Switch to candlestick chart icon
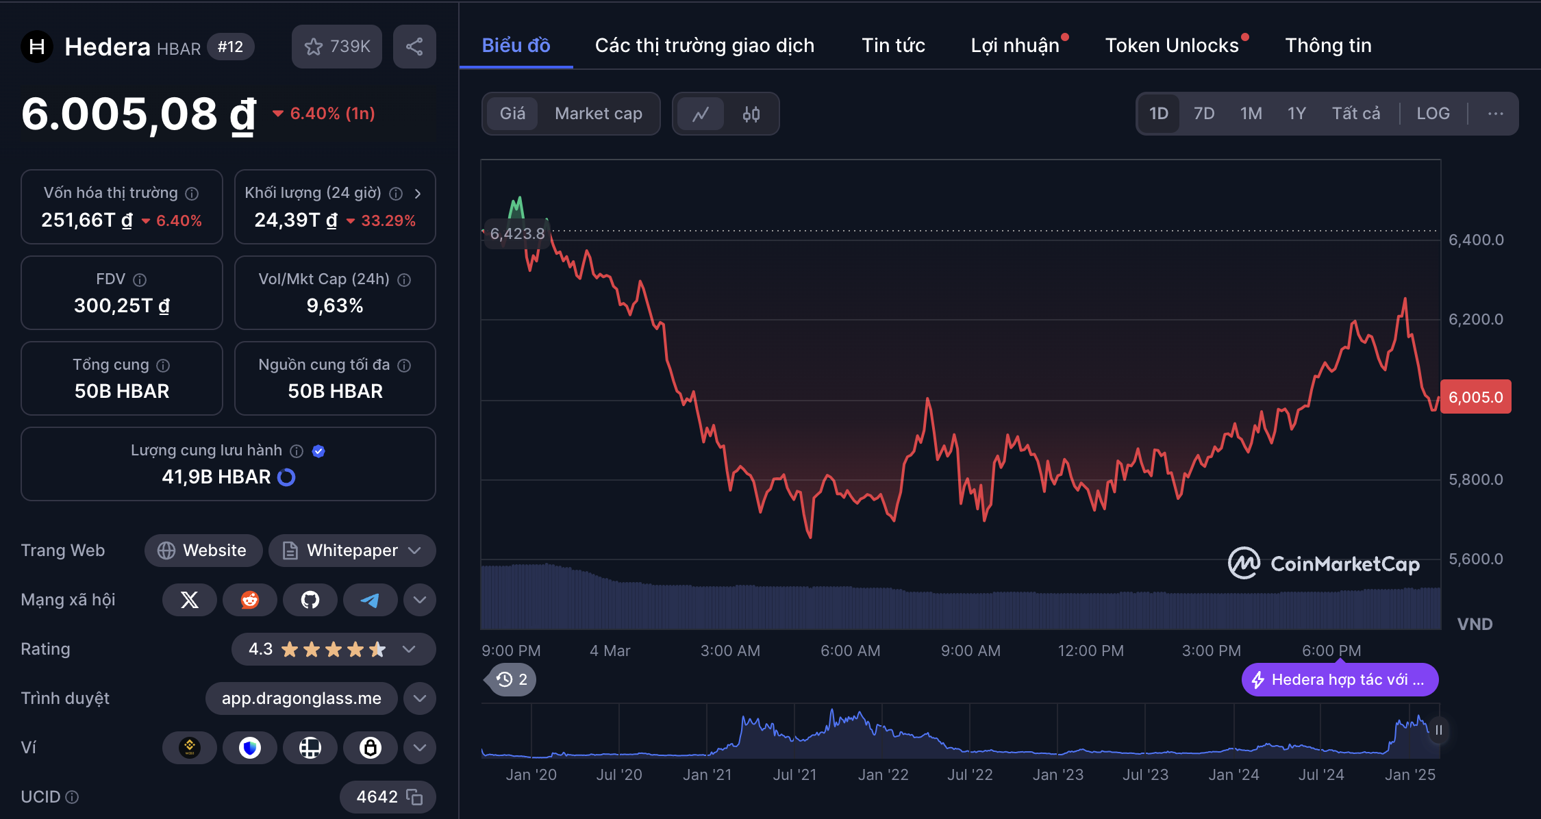The height and width of the screenshot is (819, 1541). click(x=751, y=114)
